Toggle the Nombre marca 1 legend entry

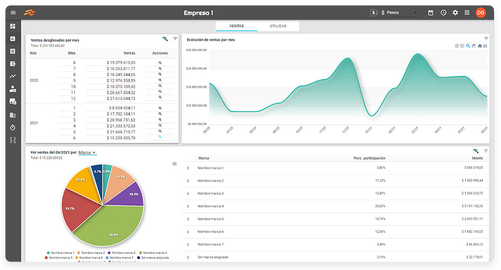pyautogui.click(x=61, y=253)
